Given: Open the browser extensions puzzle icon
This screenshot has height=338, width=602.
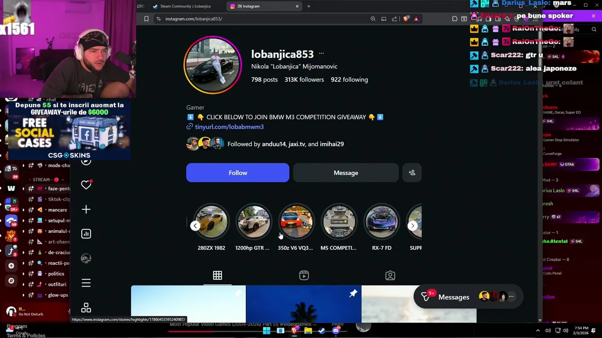Looking at the screenshot, I should (x=454, y=19).
